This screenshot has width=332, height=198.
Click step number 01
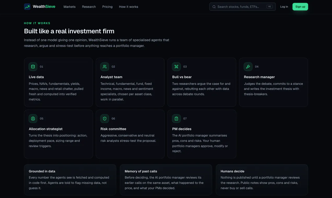pyautogui.click(x=42, y=67)
